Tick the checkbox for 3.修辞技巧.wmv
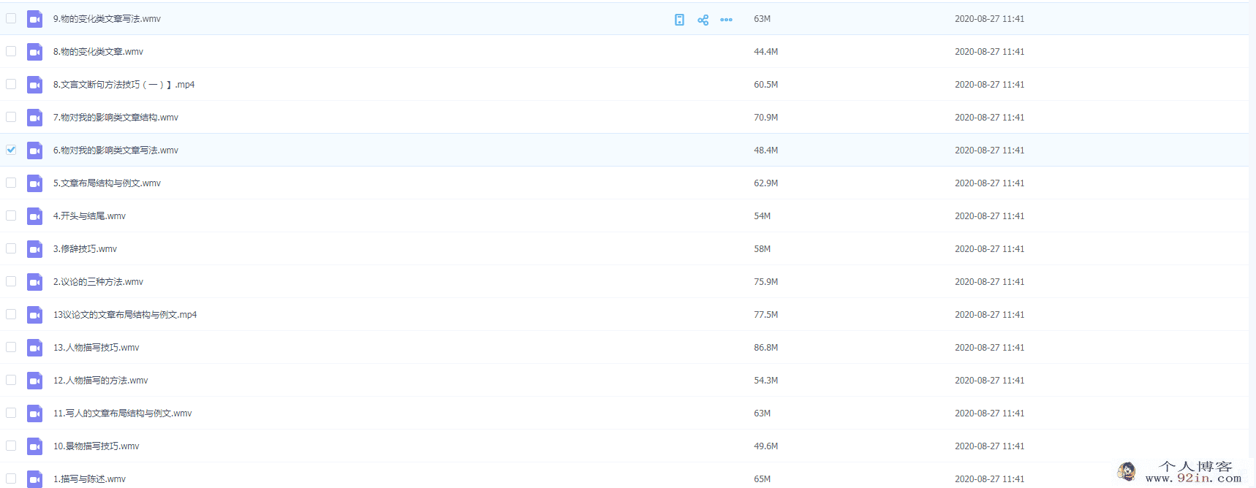Viewport: 1256px width, 488px height. click(11, 248)
